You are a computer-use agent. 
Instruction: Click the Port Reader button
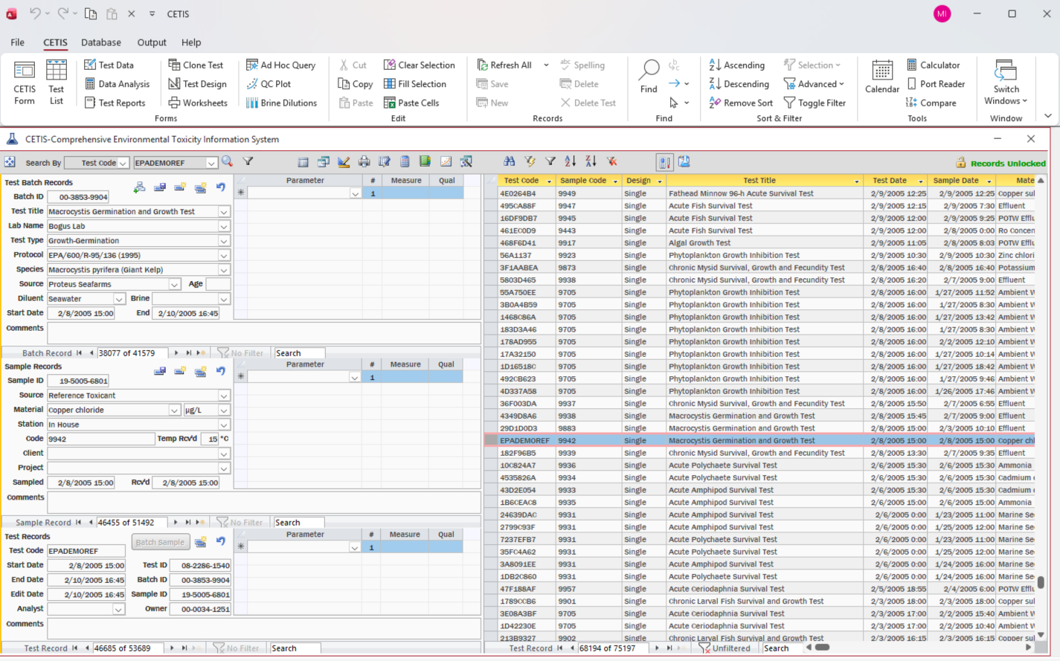click(935, 84)
